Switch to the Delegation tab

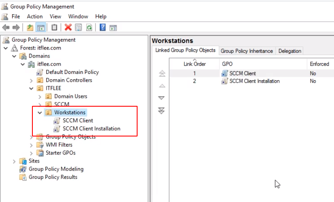[x=290, y=51]
